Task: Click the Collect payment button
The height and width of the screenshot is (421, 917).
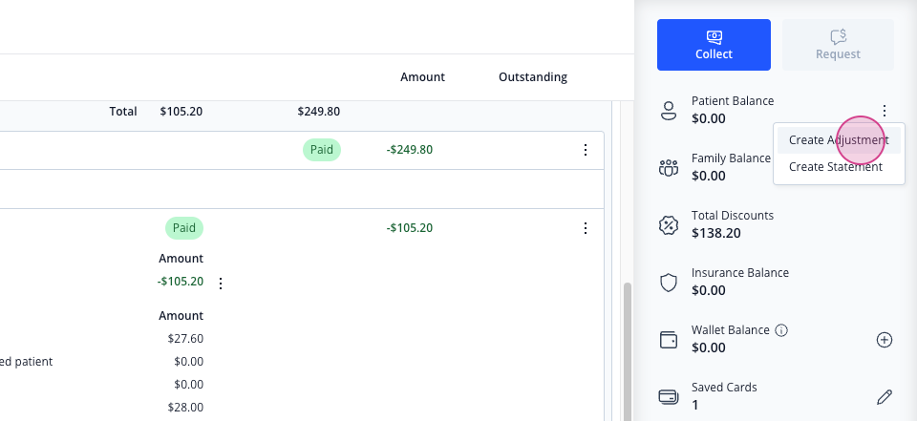Action: pos(714,45)
